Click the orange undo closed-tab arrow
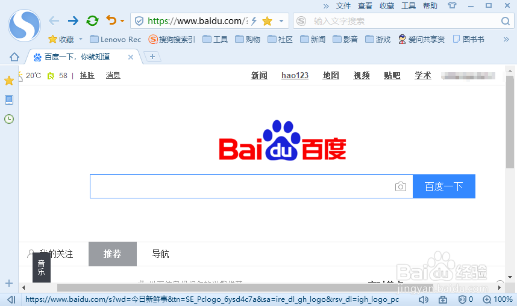The image size is (517, 306). pos(111,20)
